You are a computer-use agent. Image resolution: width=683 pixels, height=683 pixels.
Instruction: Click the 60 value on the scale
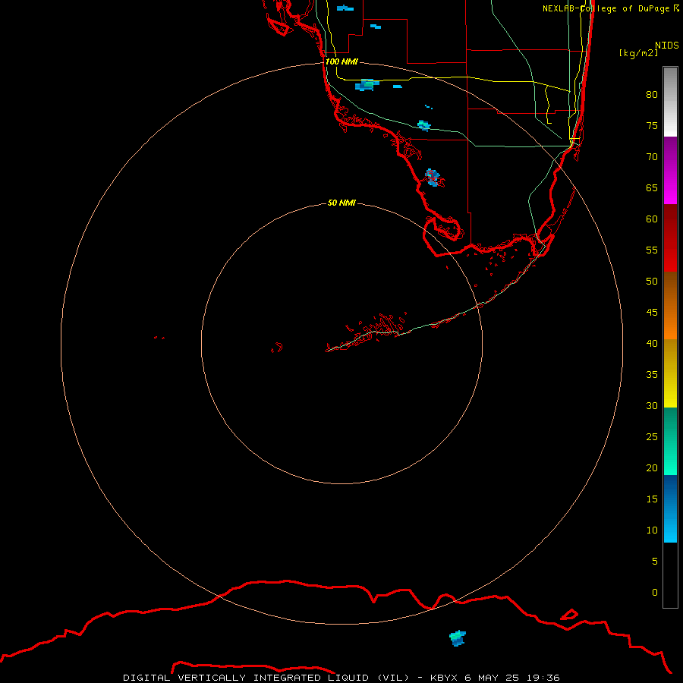point(652,219)
